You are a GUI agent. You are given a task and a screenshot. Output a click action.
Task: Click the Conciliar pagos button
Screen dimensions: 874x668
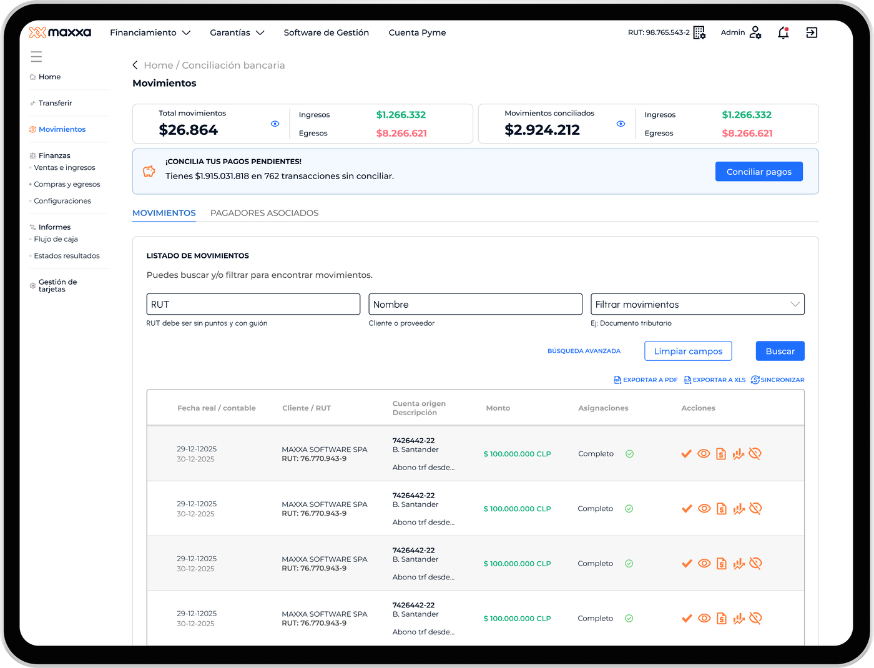759,172
